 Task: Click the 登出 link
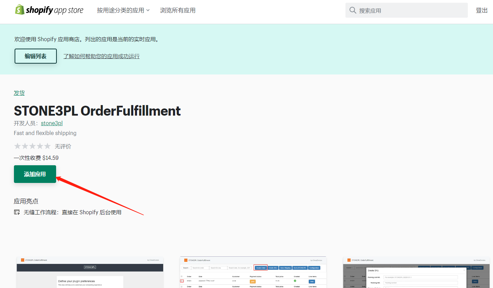482,10
